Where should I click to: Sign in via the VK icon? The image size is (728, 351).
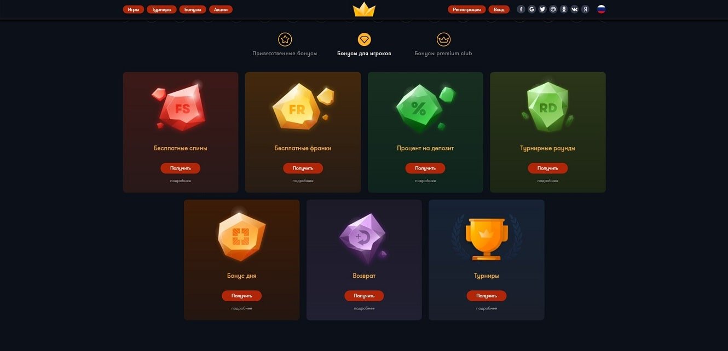[574, 9]
